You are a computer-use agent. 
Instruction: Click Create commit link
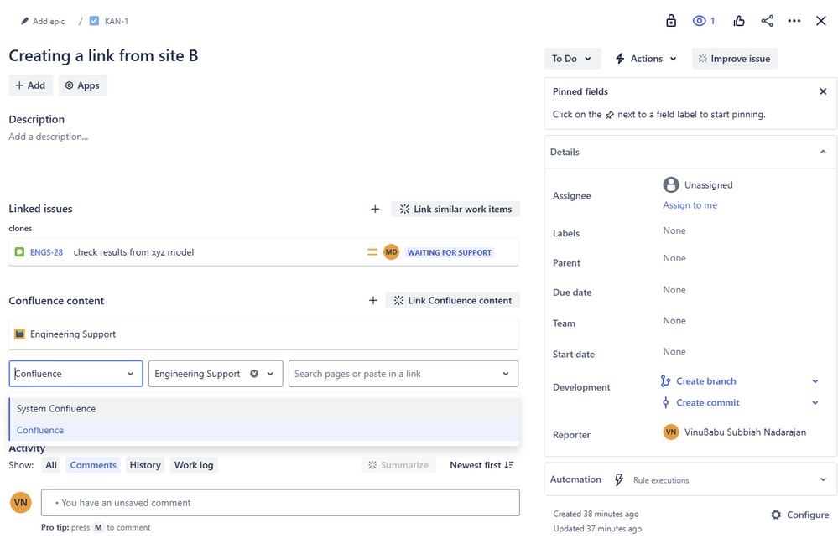click(x=708, y=403)
